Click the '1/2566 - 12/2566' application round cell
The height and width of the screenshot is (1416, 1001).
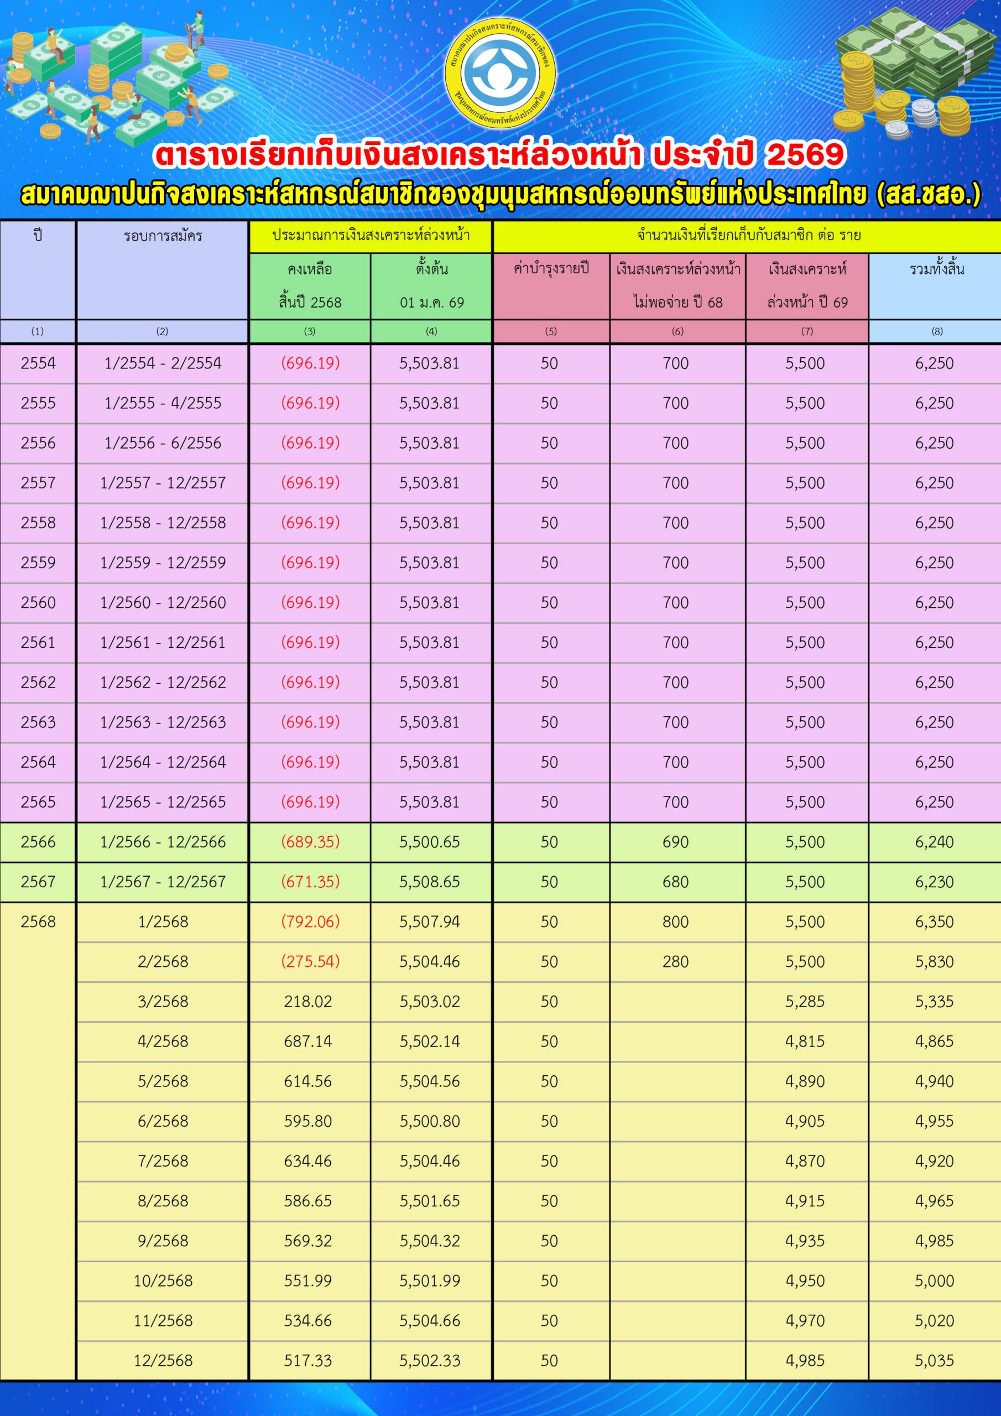click(163, 842)
